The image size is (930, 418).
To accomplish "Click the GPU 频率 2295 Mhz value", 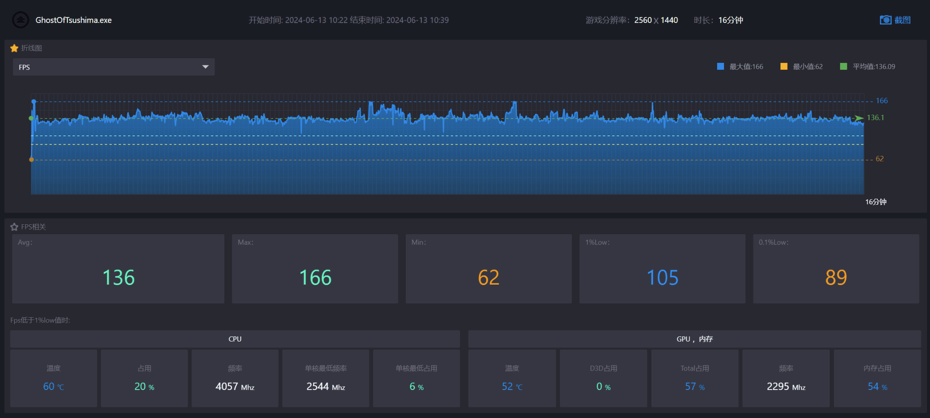I will 786,386.
